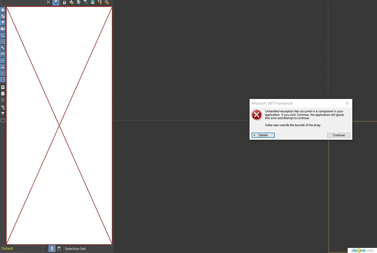Toggle the Display Hidden Objects eye icon
Screen dimensions: 377x253
click(3, 80)
